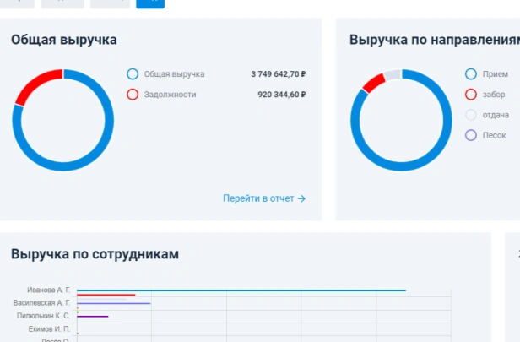Select employee label Екимов И. П.
Image resolution: width=520 pixels, height=342 pixels.
click(x=49, y=328)
